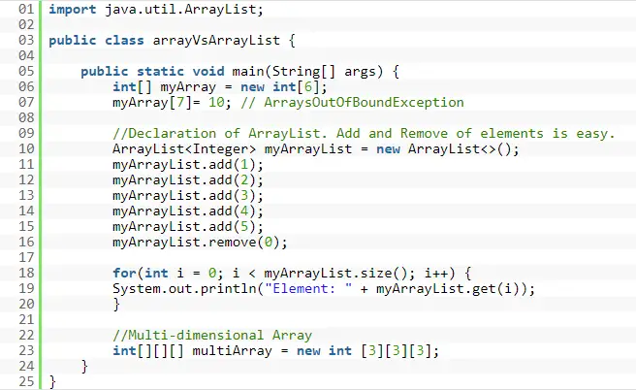The image size is (636, 390).
Task: Click myArrayList.add(1) statement
Action: (x=188, y=164)
